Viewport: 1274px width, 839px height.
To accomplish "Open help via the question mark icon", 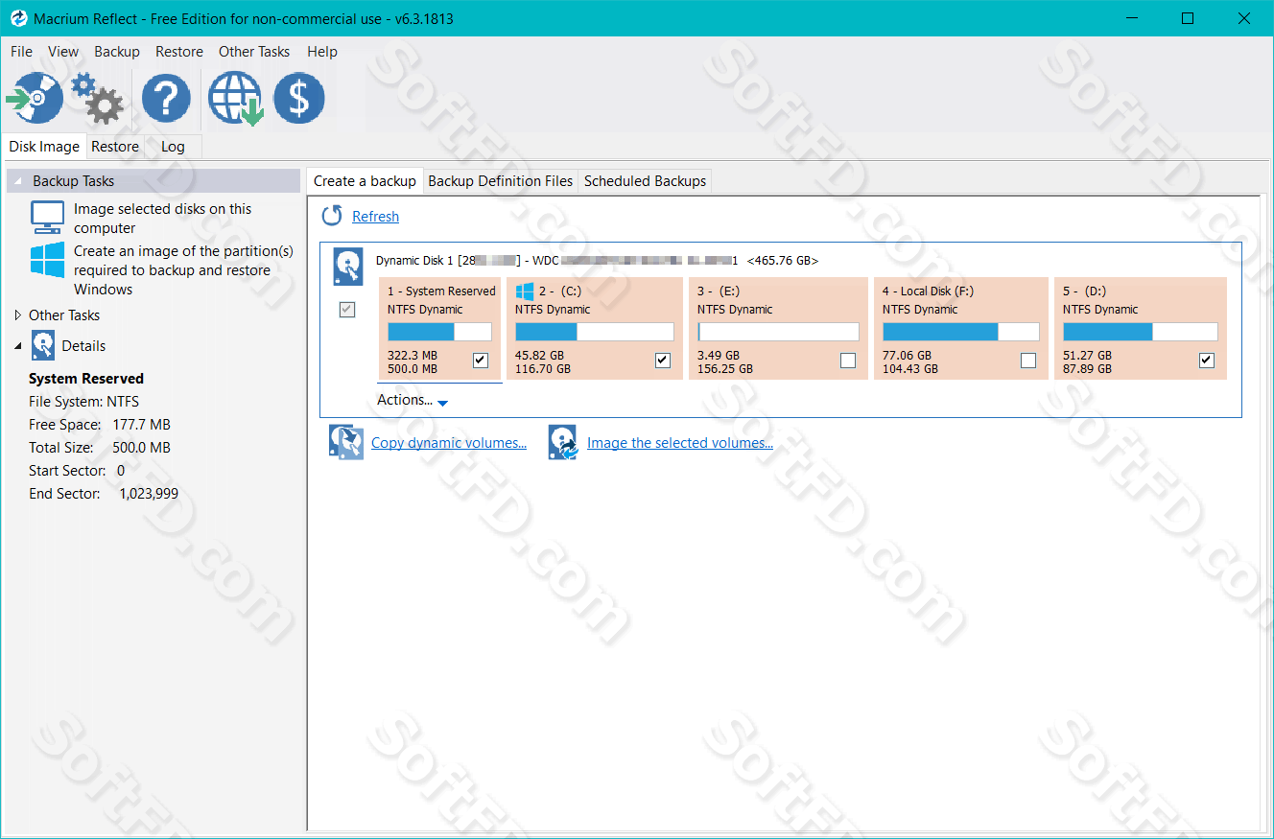I will coord(166,98).
